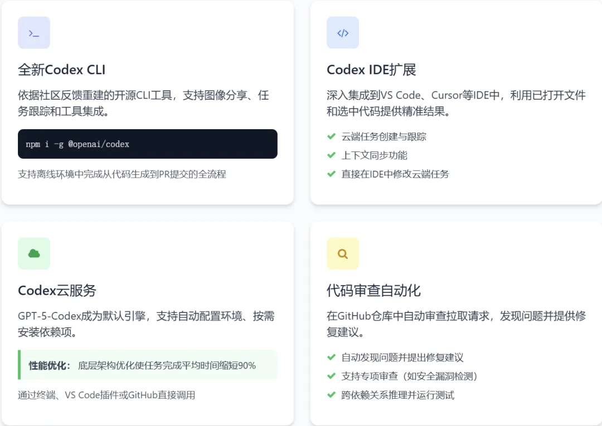Click the code brackets icon above Codex IDE扩展

coord(342,33)
